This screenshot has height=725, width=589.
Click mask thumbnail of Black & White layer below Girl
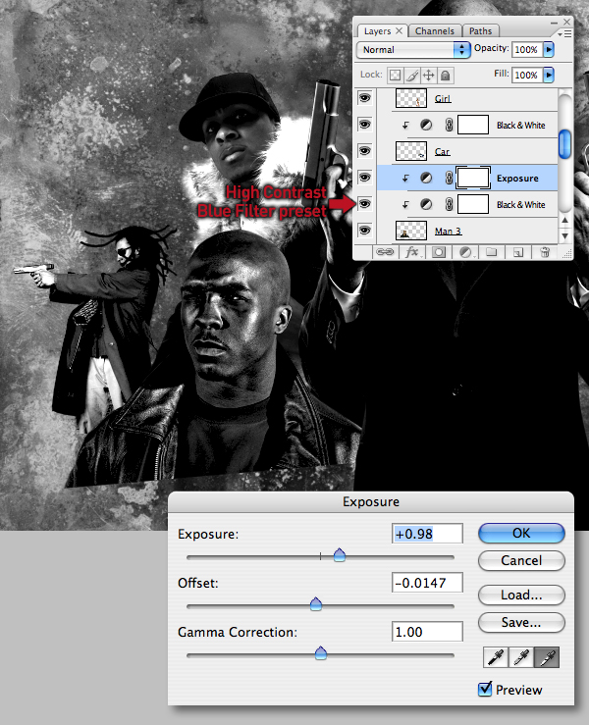pos(473,125)
